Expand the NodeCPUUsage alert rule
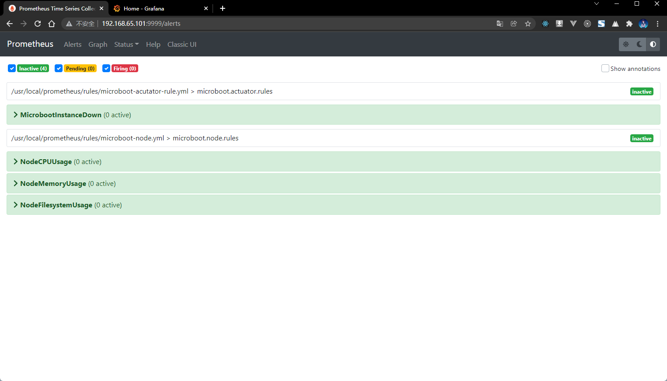667x381 pixels. (333, 161)
